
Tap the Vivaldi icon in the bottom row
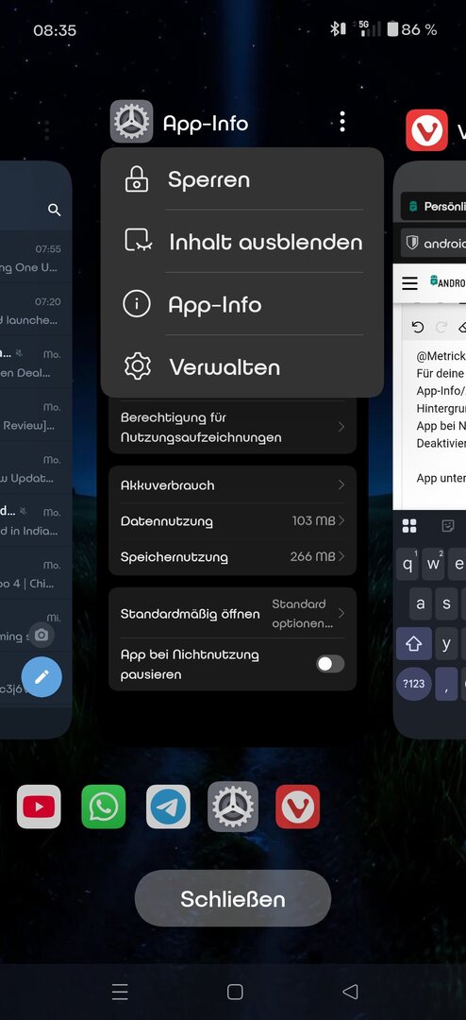(298, 807)
